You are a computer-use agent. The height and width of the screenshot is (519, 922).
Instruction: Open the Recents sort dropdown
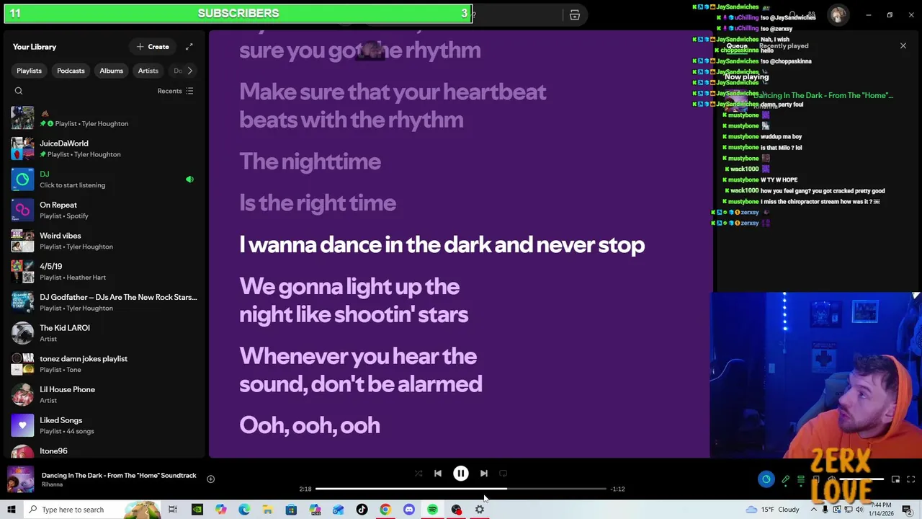tap(175, 91)
